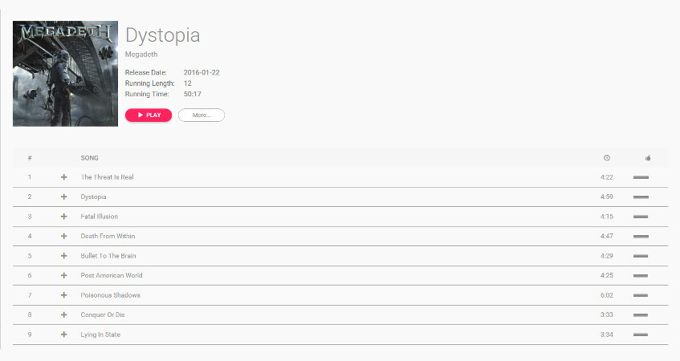680x361 pixels.
Task: Add Death From Within via plus icon
Action: coord(63,236)
